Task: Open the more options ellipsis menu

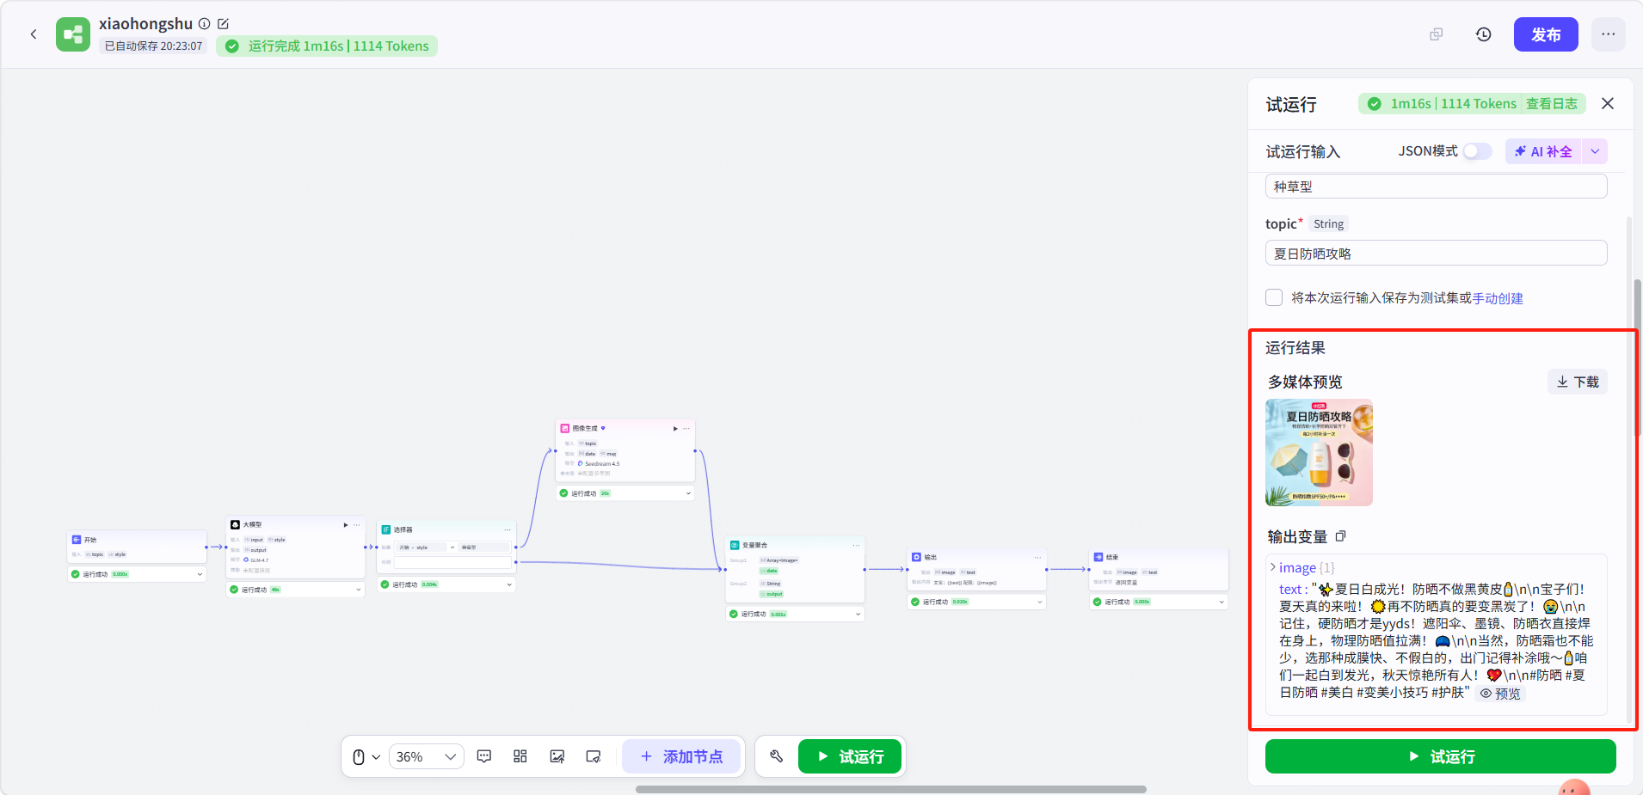Action: [x=1609, y=34]
